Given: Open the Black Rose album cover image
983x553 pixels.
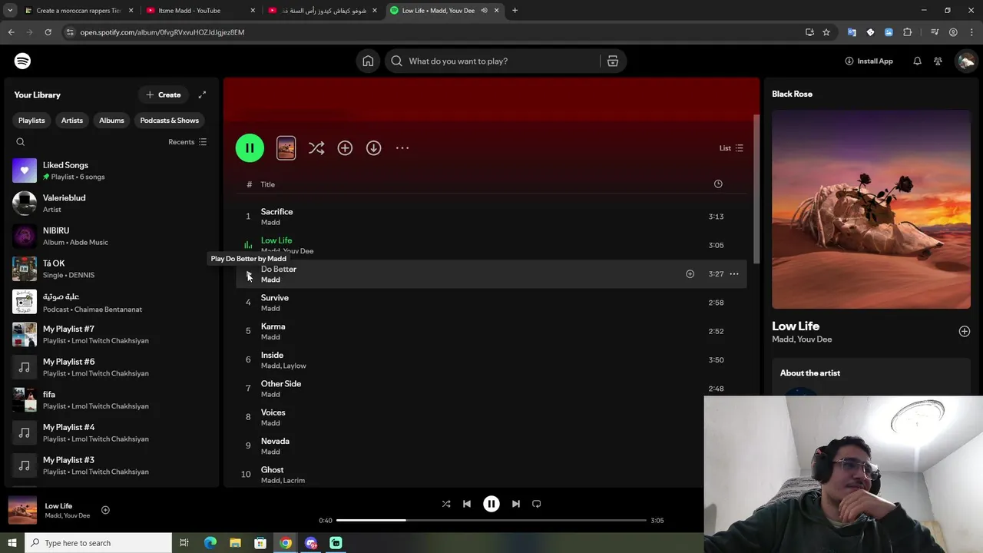Looking at the screenshot, I should [x=871, y=209].
